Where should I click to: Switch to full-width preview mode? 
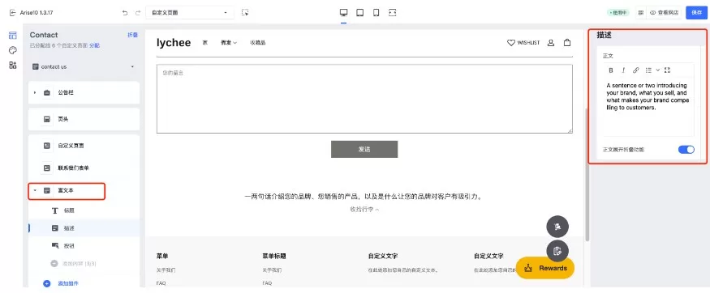(392, 13)
